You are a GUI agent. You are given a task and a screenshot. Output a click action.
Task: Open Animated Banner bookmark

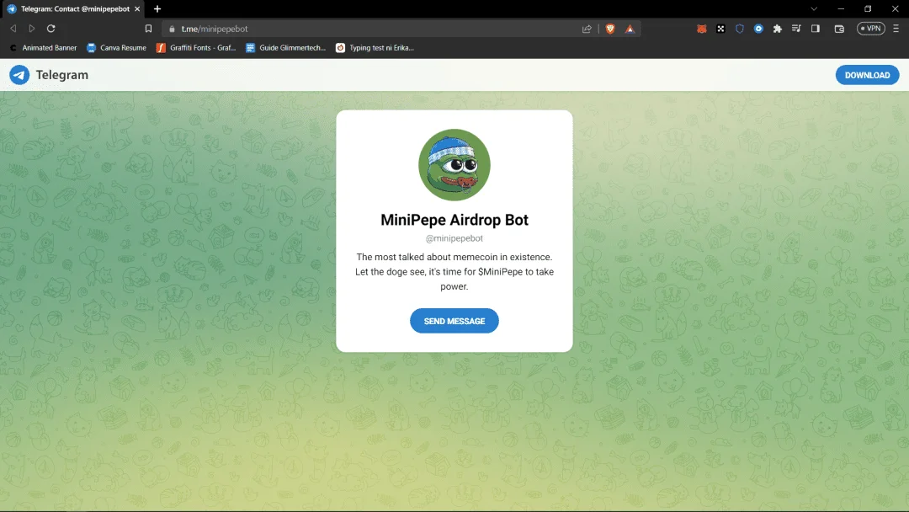coord(44,47)
